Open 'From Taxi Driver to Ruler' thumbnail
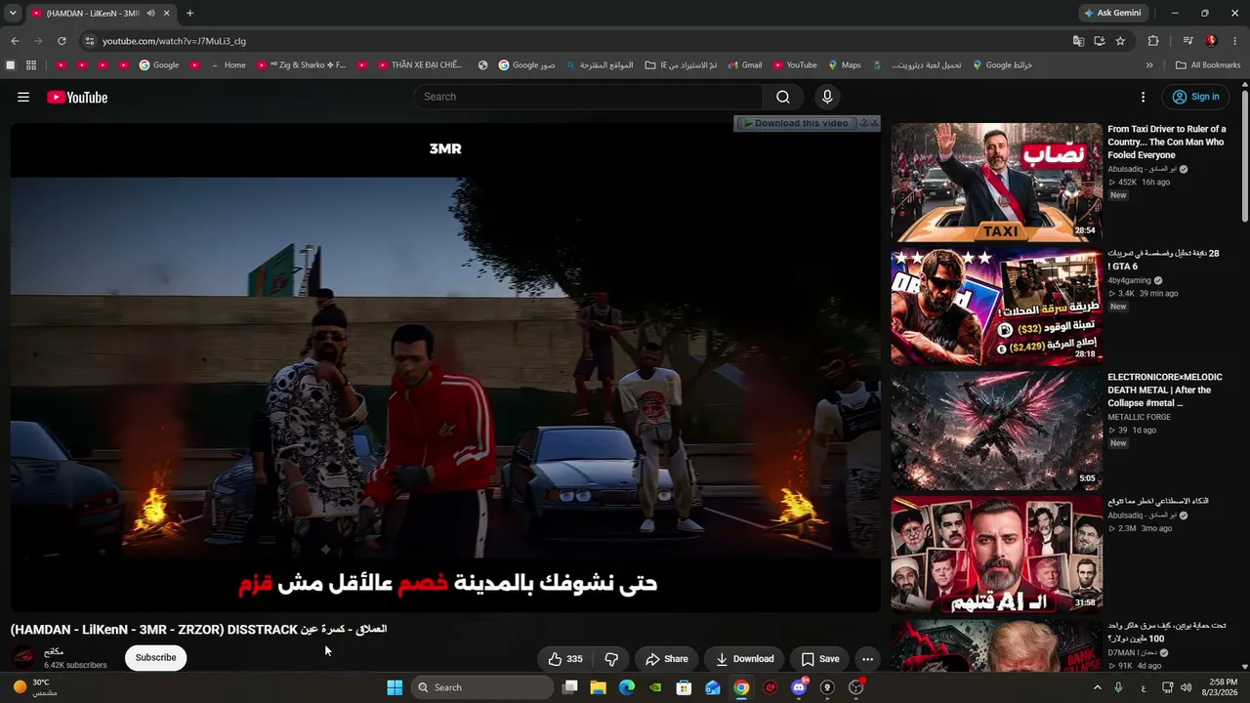 [996, 182]
